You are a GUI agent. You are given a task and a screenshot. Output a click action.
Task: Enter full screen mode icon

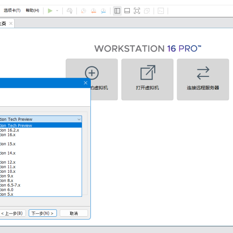137,11
